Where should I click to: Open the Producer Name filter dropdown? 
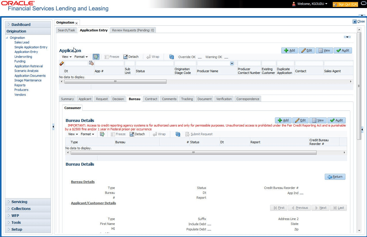coord(232,63)
